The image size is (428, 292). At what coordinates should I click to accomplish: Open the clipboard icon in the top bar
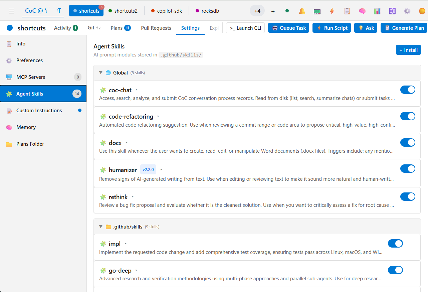[347, 11]
